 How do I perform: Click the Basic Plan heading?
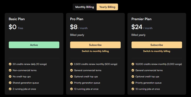[x=17, y=19]
